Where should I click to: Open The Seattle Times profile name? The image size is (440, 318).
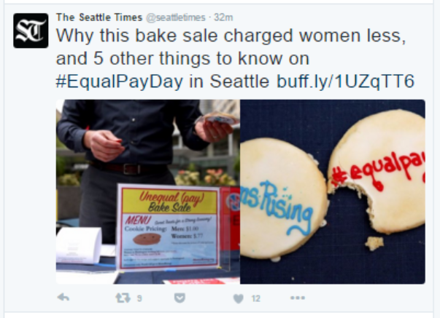click(x=99, y=17)
